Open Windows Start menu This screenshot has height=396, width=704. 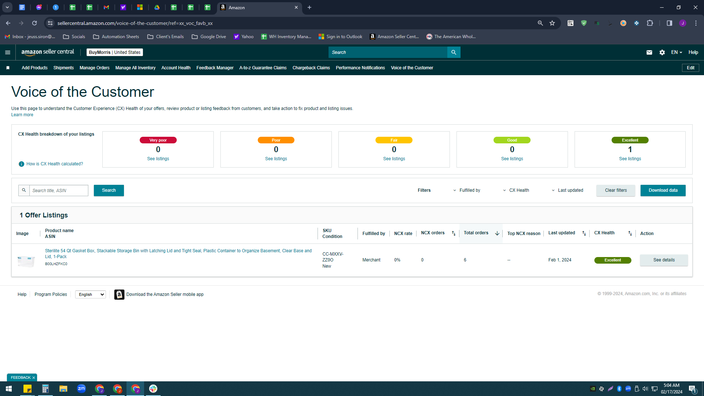click(x=9, y=389)
